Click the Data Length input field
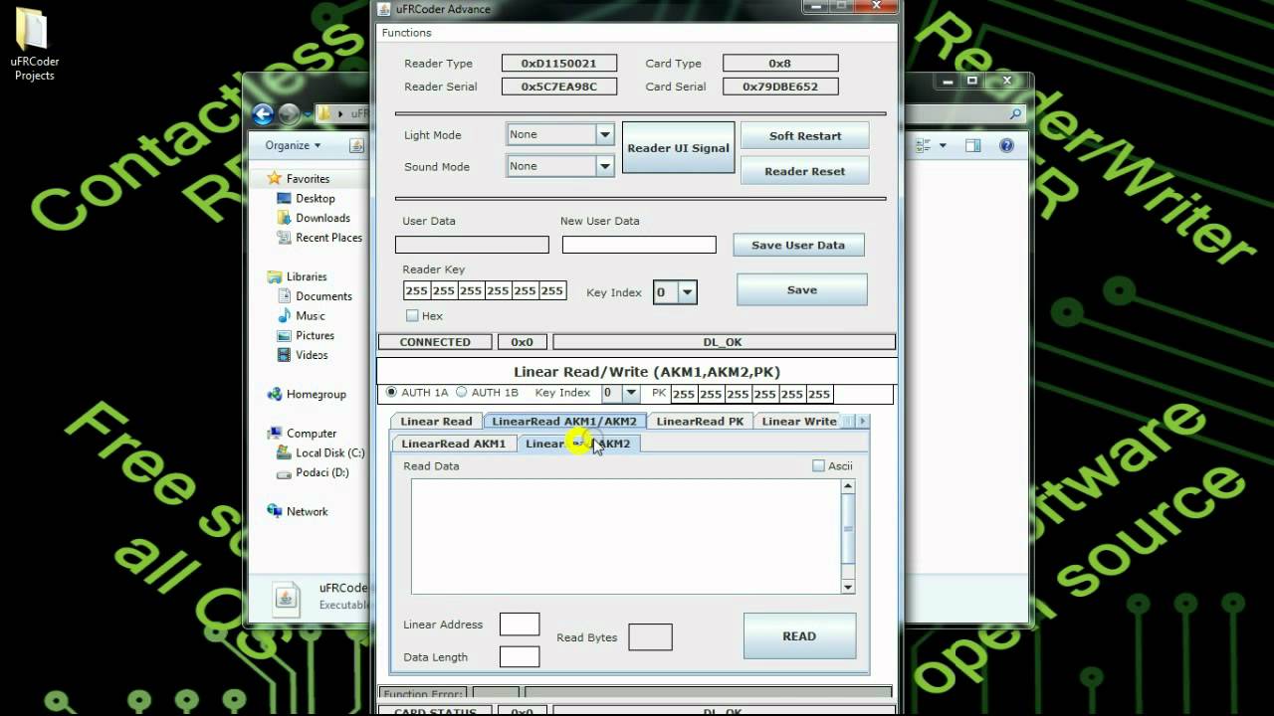This screenshot has height=716, width=1274. coord(520,656)
